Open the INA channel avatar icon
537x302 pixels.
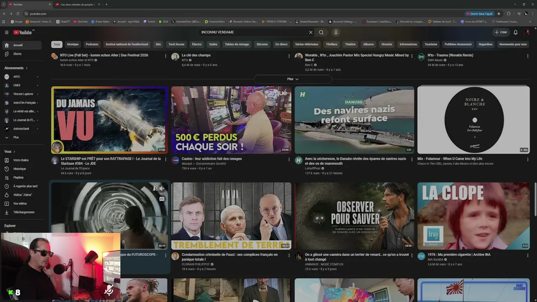pyautogui.click(x=421, y=256)
